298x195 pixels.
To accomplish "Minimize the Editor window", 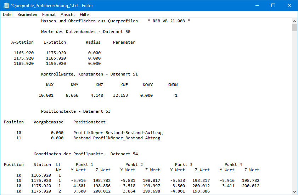I will (257, 6).
